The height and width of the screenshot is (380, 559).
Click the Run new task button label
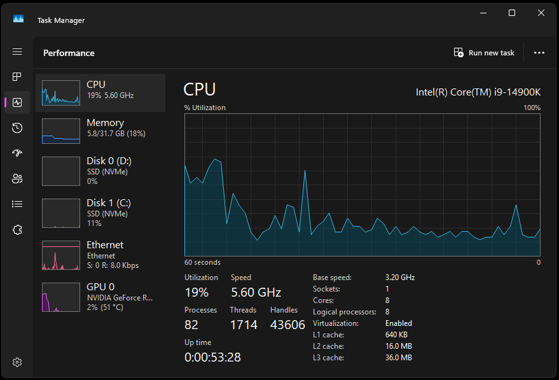[x=491, y=53]
